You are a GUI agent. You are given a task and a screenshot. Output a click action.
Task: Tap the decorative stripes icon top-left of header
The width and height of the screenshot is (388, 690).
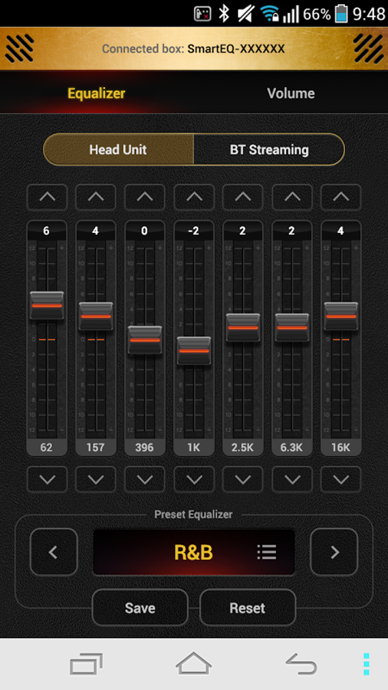tap(19, 48)
